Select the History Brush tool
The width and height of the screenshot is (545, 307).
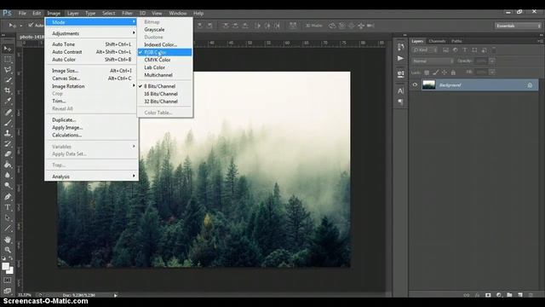click(x=8, y=143)
